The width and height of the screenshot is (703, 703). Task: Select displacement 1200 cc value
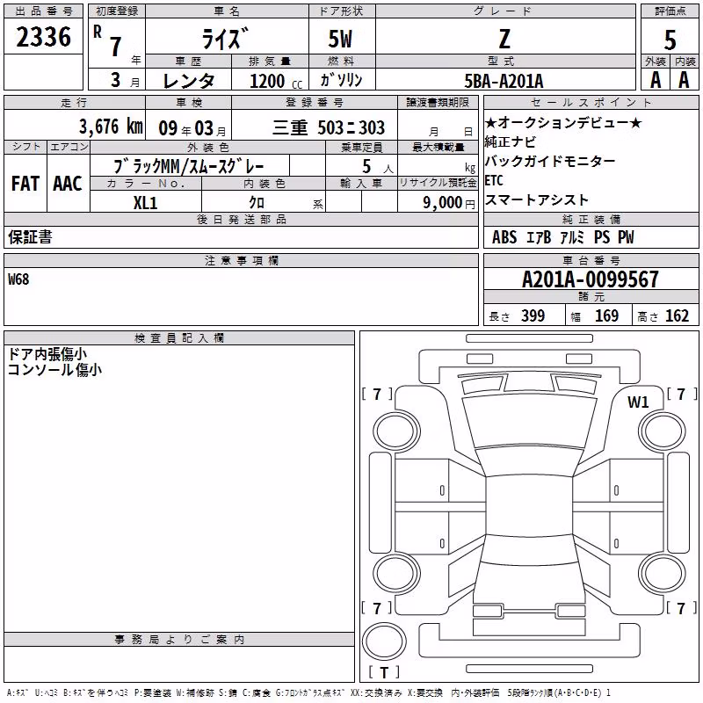tap(276, 81)
